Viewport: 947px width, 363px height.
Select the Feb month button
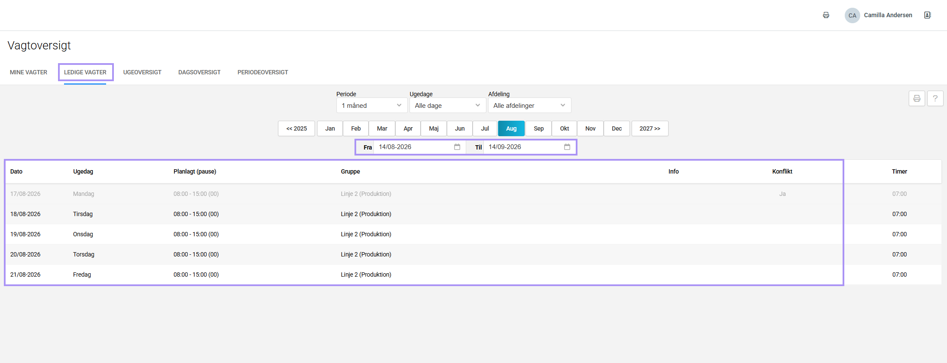click(x=356, y=128)
